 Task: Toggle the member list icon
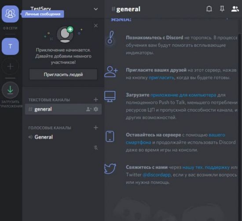pyautogui.click(x=235, y=9)
